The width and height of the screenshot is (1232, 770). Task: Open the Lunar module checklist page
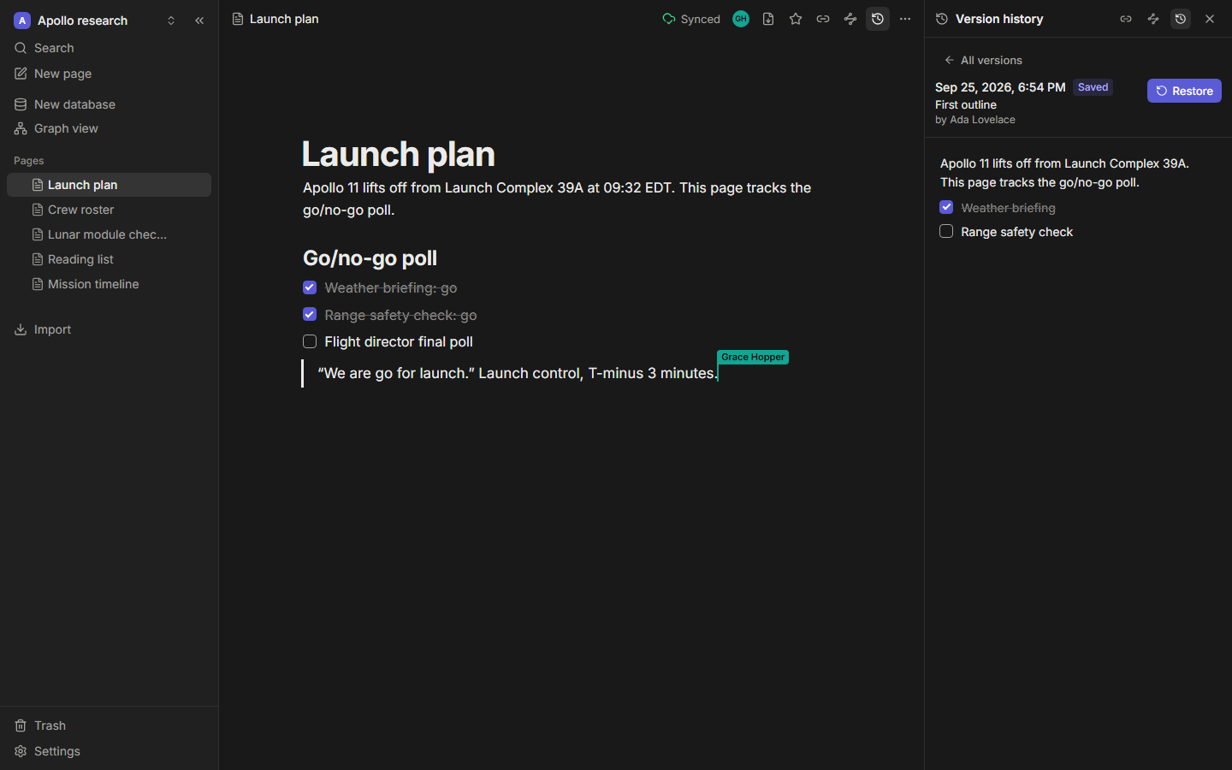pos(109,234)
